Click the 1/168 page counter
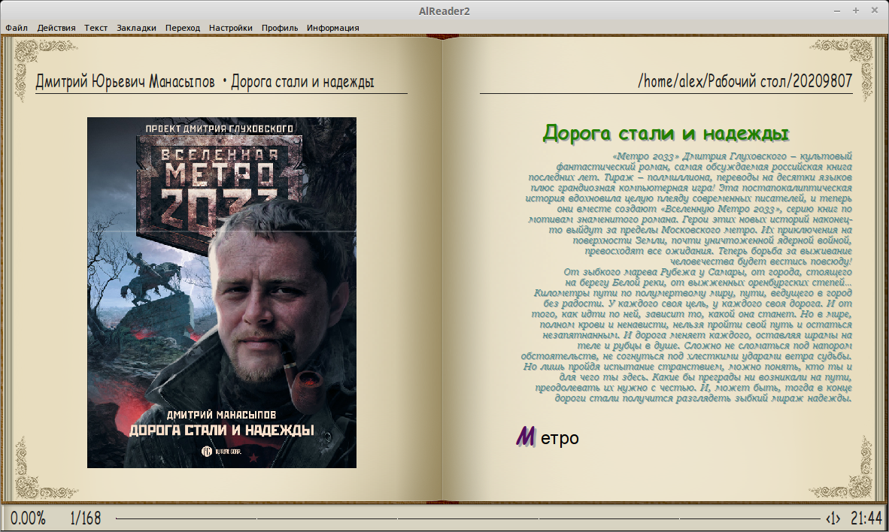The width and height of the screenshot is (889, 532). click(x=85, y=518)
